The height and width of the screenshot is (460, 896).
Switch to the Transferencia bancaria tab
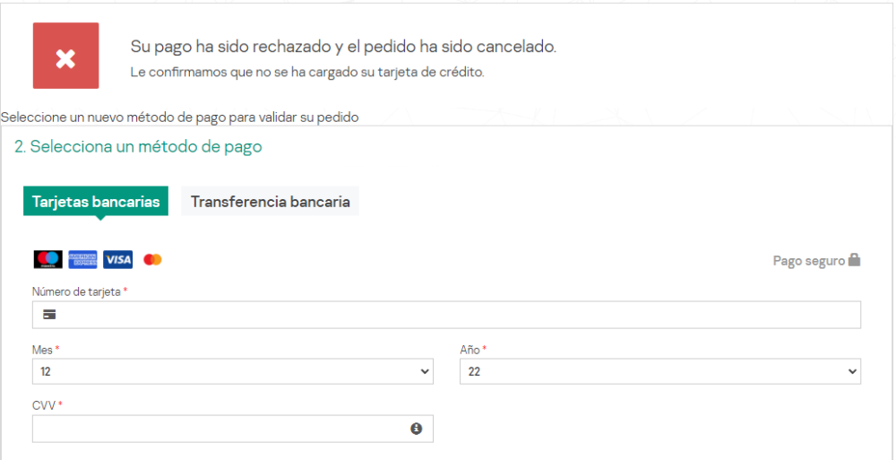click(x=270, y=202)
